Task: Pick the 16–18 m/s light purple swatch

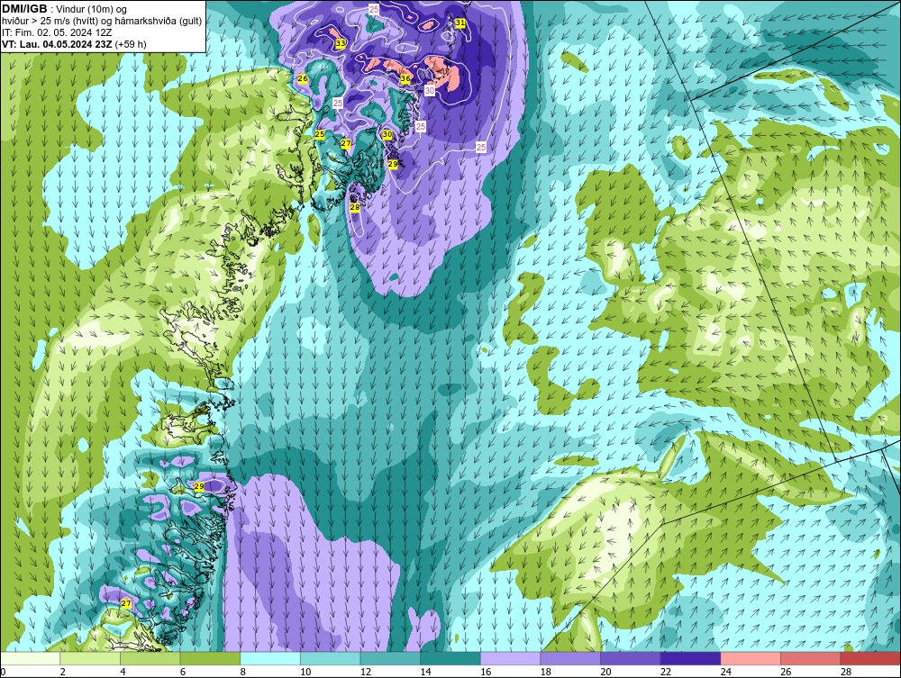Action: tap(510, 658)
